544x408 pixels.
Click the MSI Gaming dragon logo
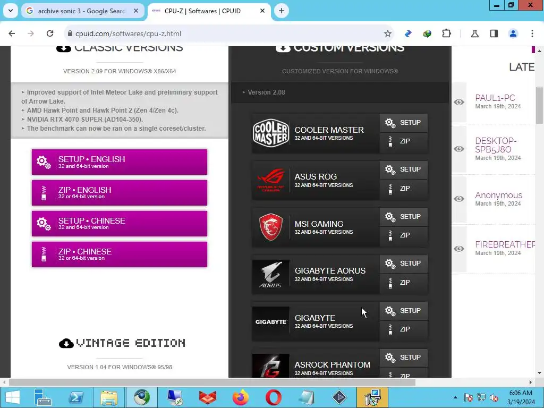coord(270,227)
